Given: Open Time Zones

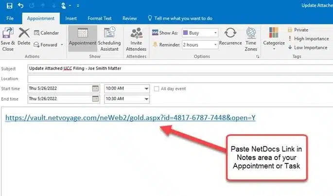Looking at the screenshot, I should [251, 39].
